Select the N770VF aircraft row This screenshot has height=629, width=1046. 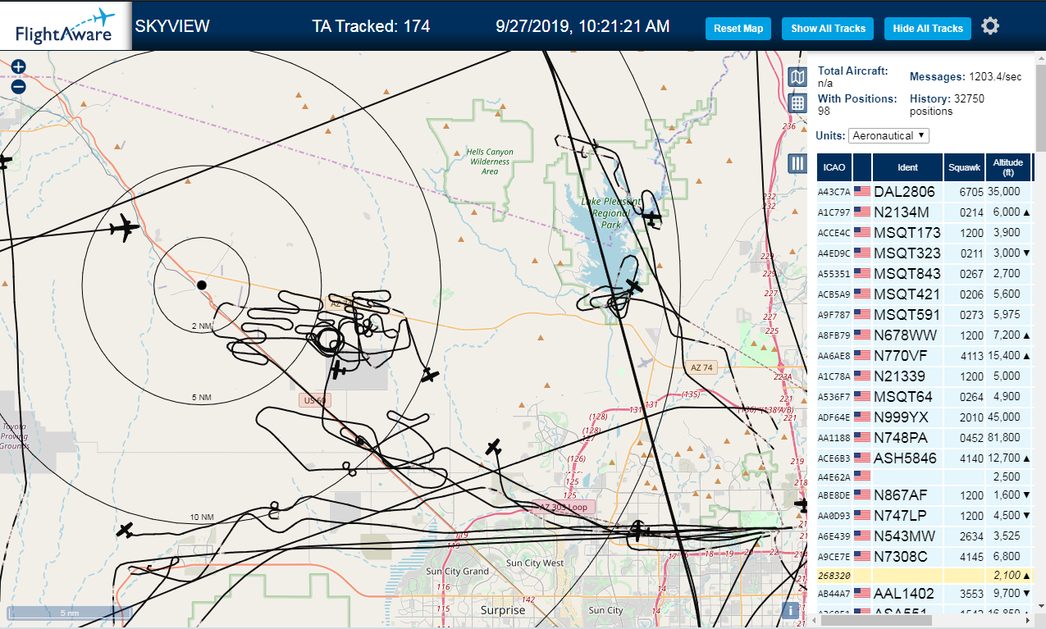pyautogui.click(x=925, y=355)
